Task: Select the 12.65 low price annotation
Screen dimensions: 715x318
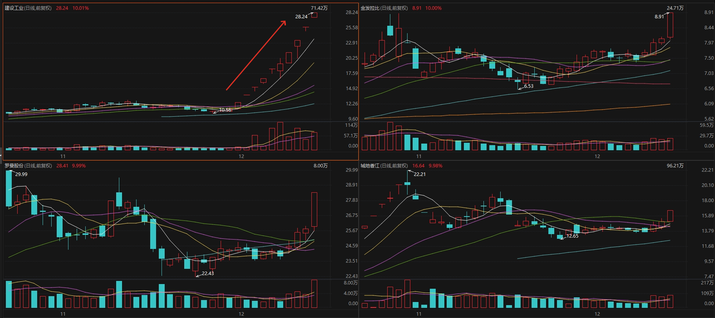Action: click(572, 236)
